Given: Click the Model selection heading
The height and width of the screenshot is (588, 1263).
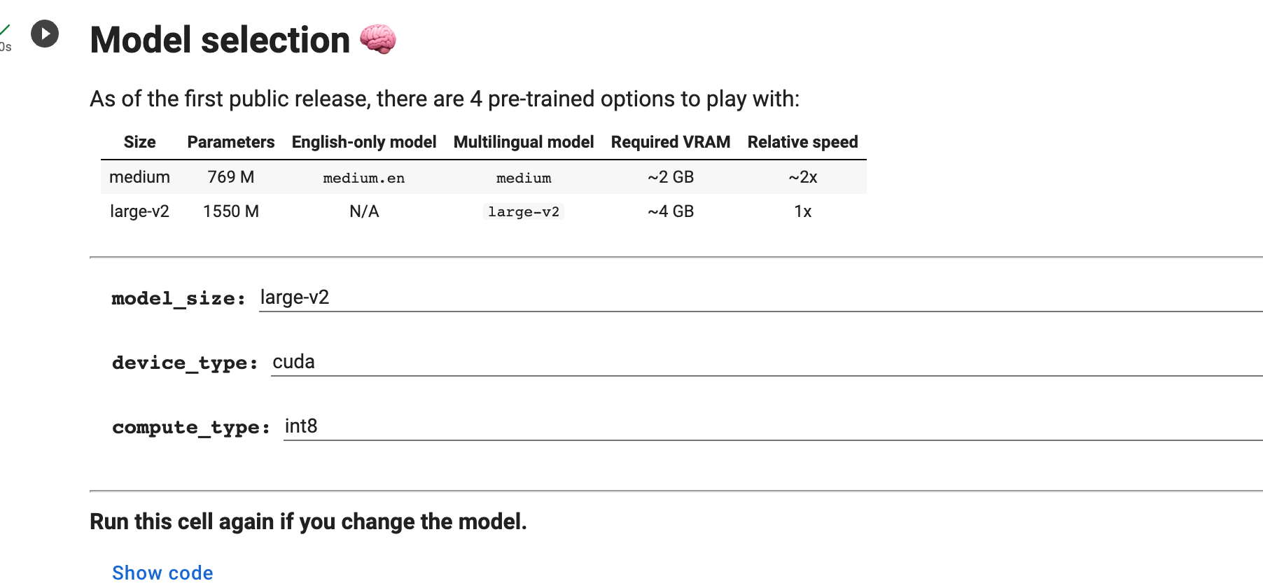Looking at the screenshot, I should coord(220,40).
